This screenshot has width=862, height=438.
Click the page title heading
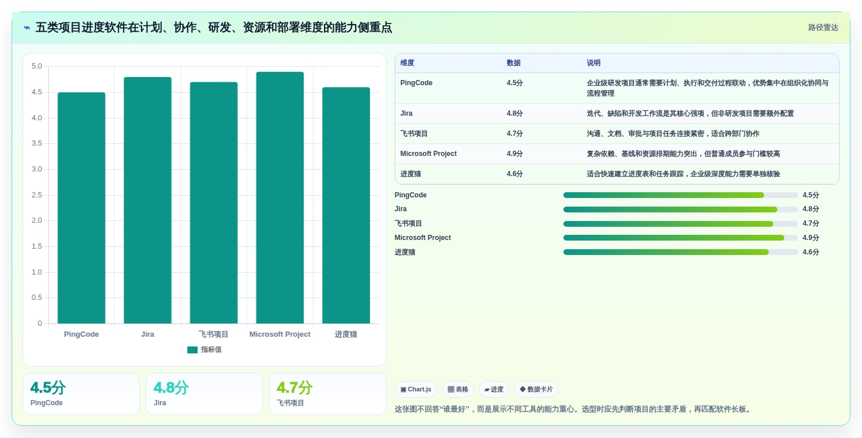[x=213, y=28]
